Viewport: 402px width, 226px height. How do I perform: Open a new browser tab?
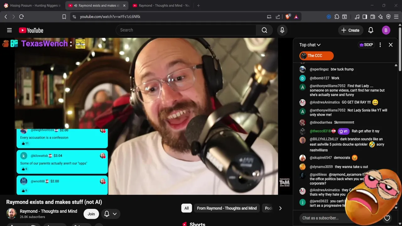pos(198,5)
